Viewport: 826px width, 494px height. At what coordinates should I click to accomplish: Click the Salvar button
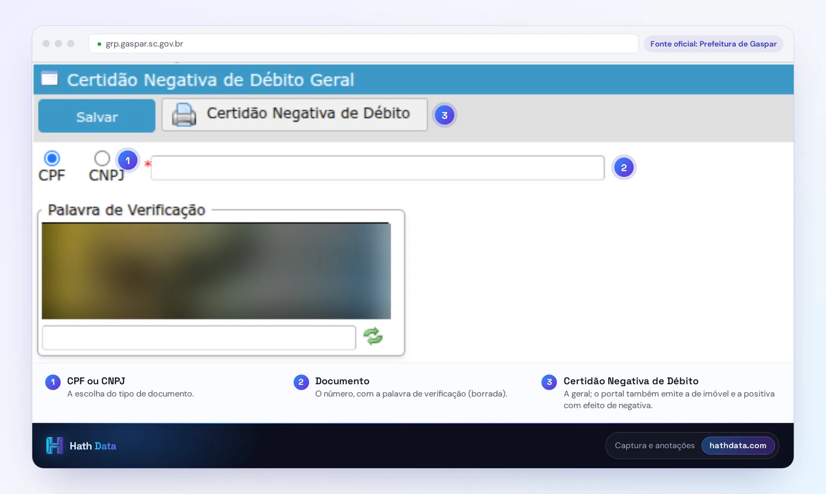pyautogui.click(x=97, y=116)
